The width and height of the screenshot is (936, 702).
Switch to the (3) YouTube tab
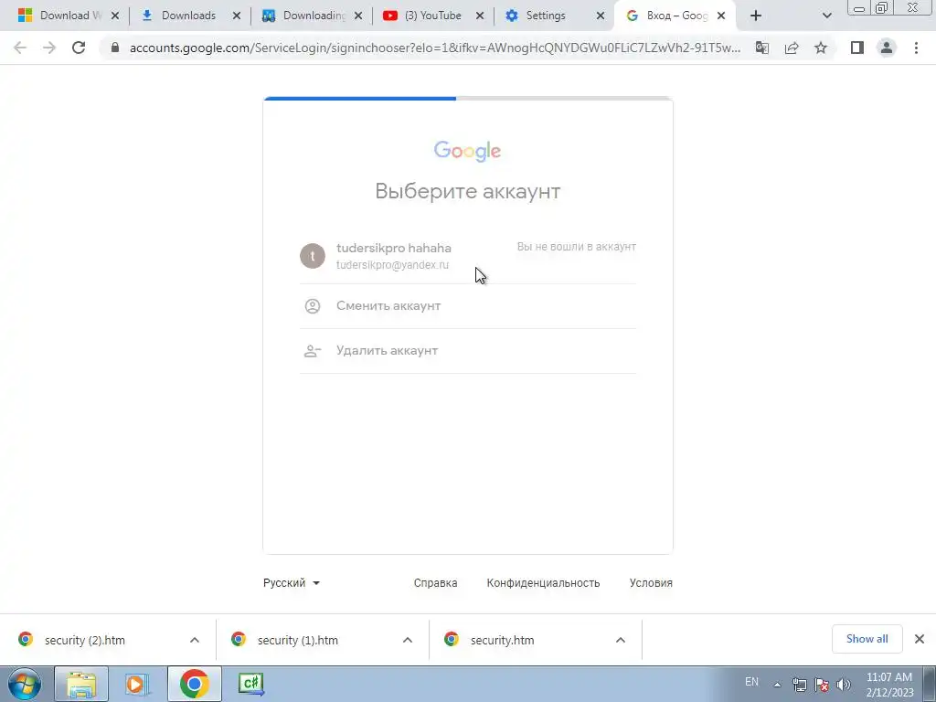433,16
